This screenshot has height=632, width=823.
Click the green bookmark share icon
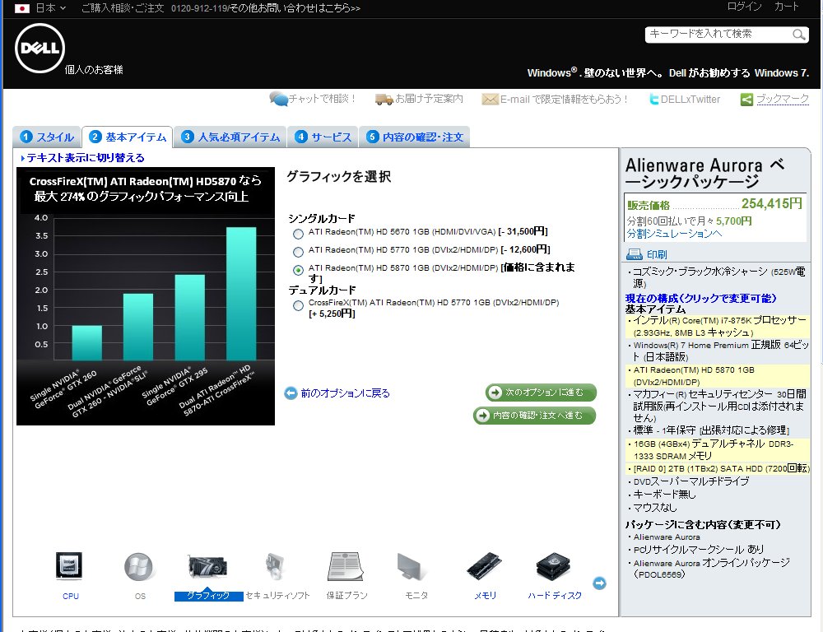pos(746,100)
